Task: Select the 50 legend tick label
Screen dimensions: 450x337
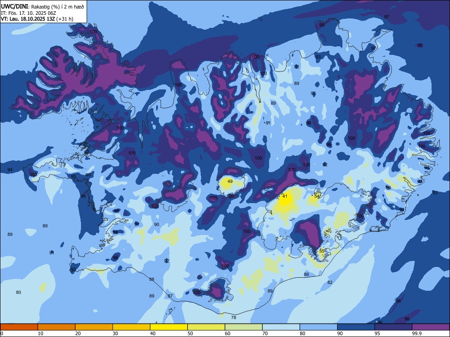Action: [190, 333]
